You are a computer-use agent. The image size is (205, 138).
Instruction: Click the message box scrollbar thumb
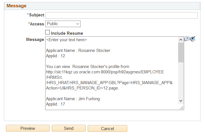tap(181, 52)
